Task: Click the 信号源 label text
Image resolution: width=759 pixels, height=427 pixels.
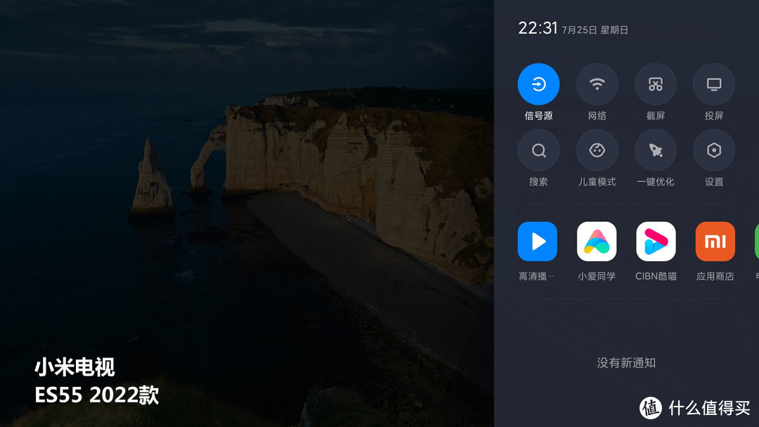Action: point(538,116)
